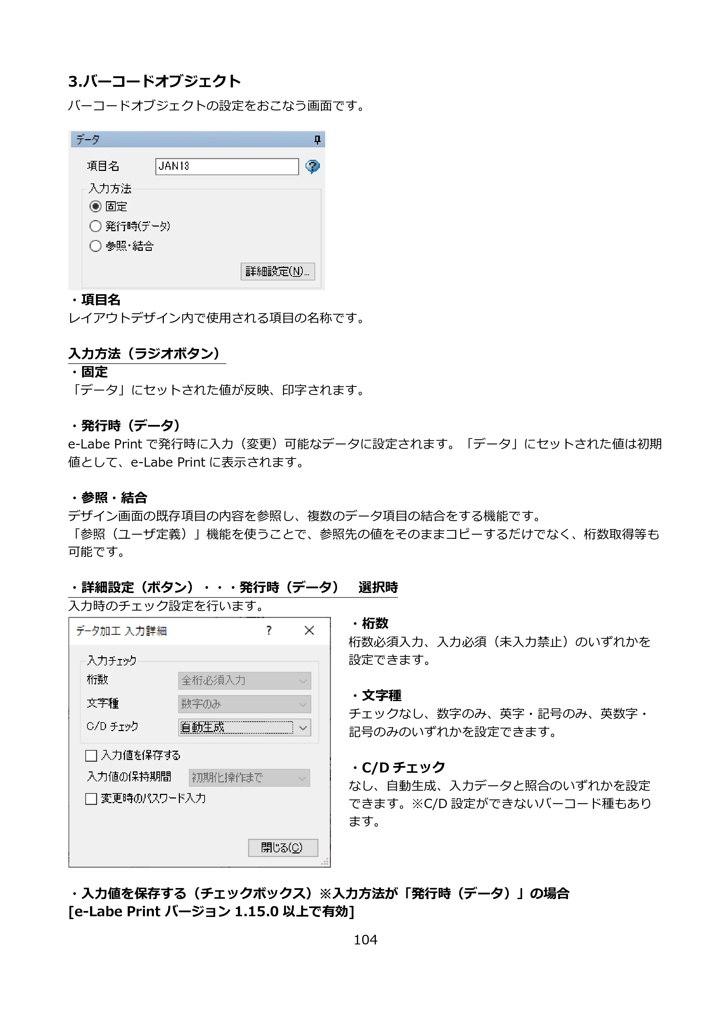Open the 文字種 dropdown showing 数字のみ

245,704
